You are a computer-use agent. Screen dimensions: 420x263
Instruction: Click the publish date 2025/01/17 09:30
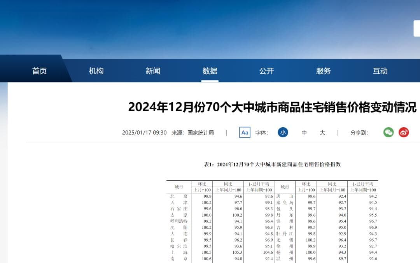point(144,133)
